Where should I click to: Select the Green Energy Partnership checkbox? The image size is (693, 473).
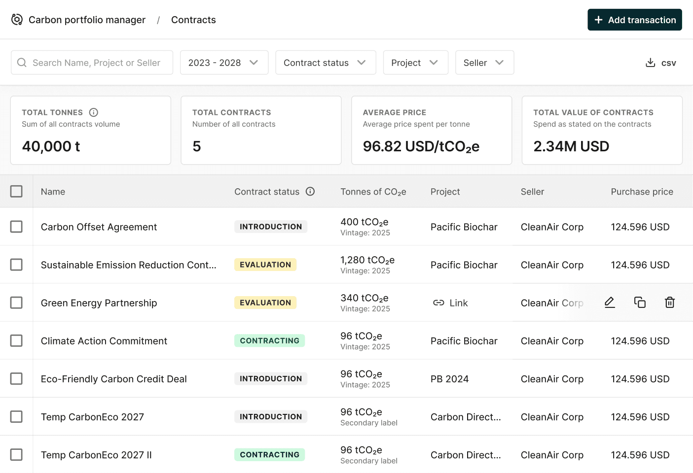16,303
